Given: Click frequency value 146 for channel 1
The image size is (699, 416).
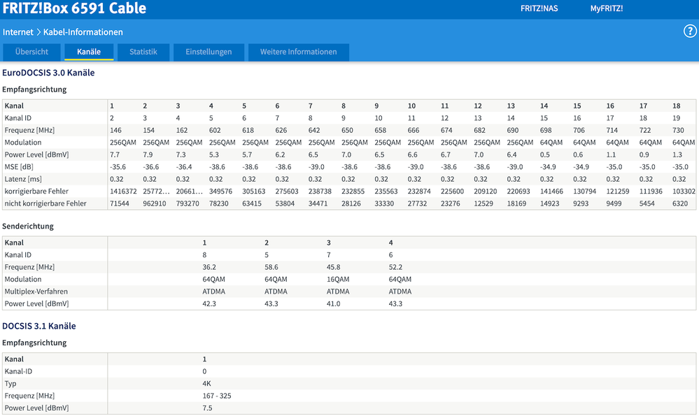Looking at the screenshot, I should click(x=115, y=131).
